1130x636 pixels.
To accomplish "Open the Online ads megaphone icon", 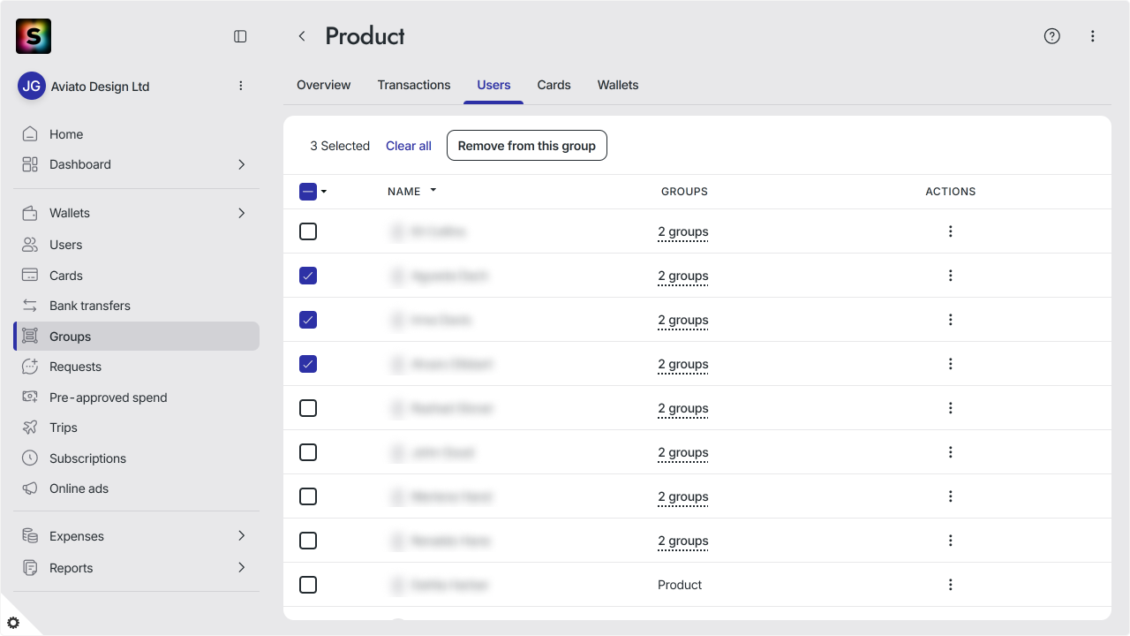I will [x=30, y=488].
